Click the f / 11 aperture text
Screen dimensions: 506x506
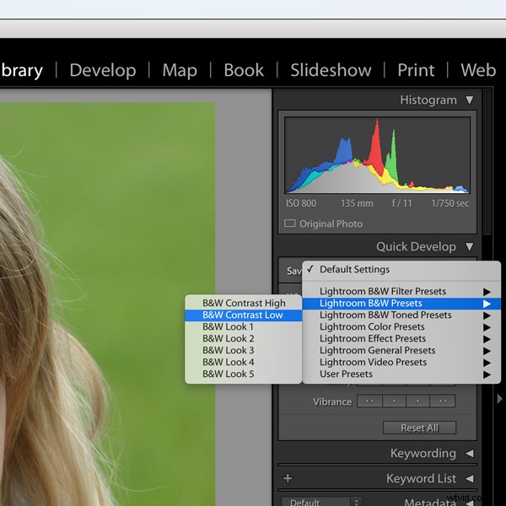401,203
